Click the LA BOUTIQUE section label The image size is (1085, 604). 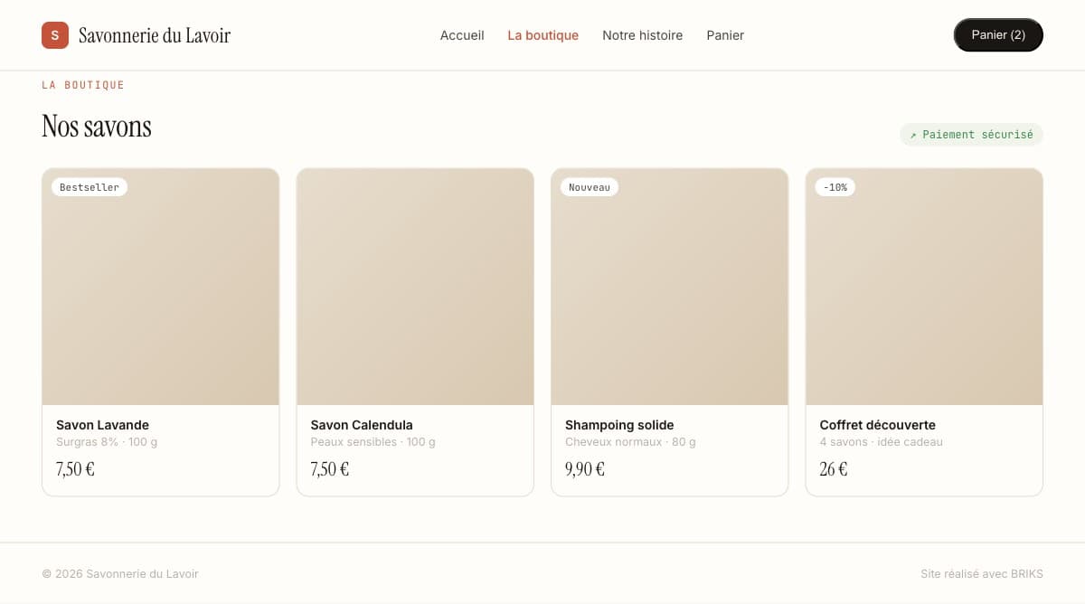[83, 85]
